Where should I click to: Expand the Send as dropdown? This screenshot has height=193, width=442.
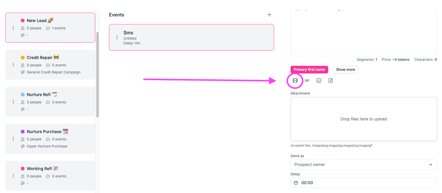point(363,165)
